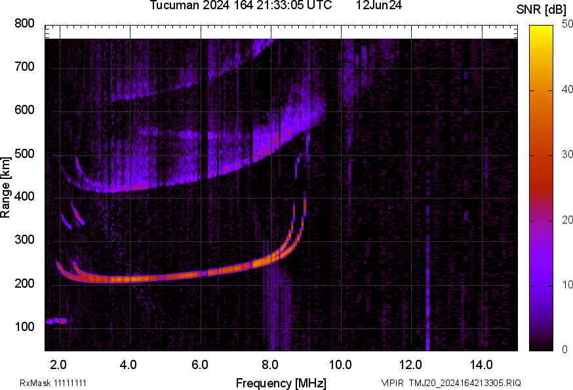Screen dimensions: 573x390
Task: Click the 'RxMask 11111111' footer text
Action: pyautogui.click(x=53, y=383)
